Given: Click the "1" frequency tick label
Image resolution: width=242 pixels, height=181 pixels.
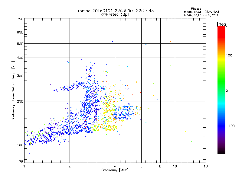Looking at the screenshot, I should pos(24,167).
